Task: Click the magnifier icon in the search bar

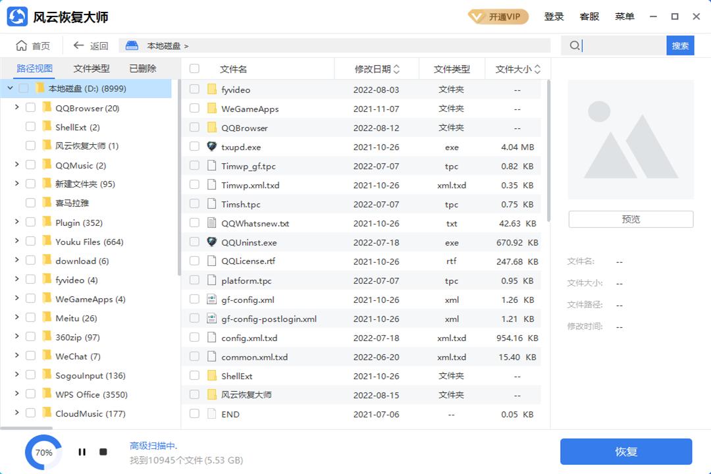Action: (x=574, y=45)
